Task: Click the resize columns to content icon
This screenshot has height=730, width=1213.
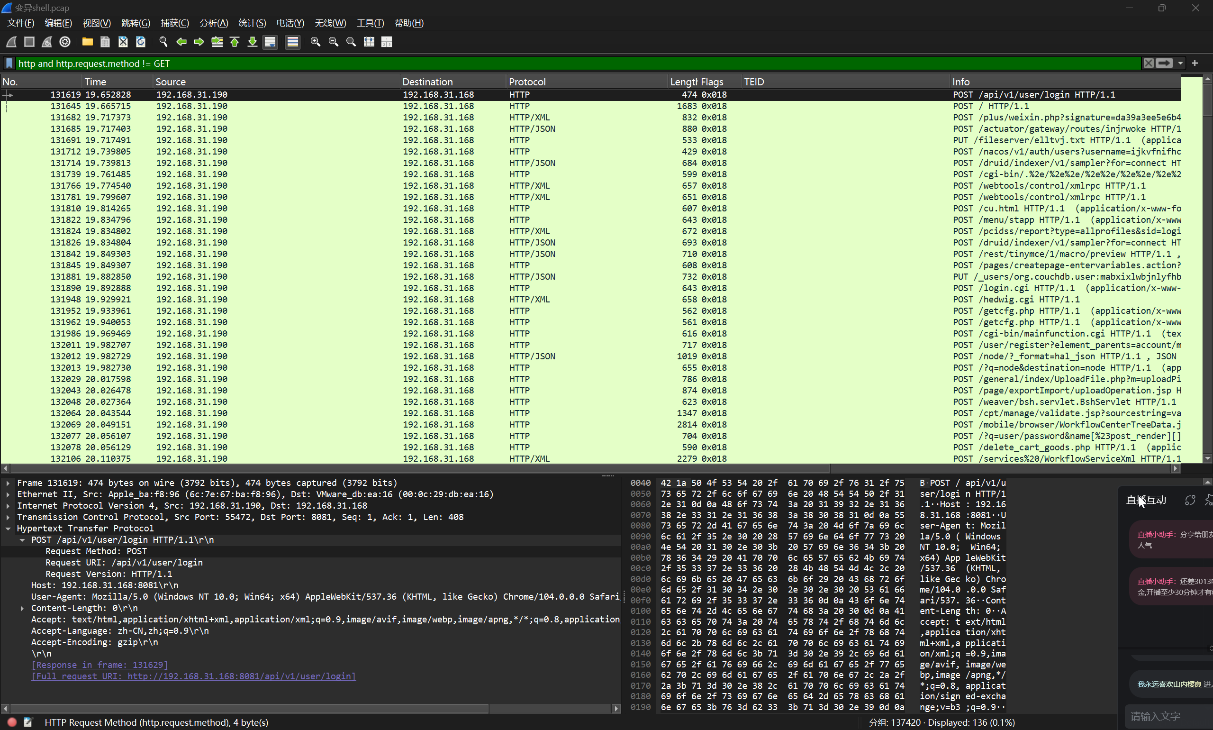Action: (x=369, y=42)
